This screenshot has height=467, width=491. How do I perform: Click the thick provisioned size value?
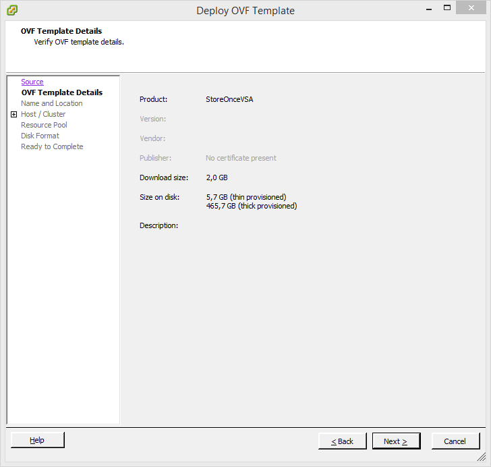tap(251, 206)
